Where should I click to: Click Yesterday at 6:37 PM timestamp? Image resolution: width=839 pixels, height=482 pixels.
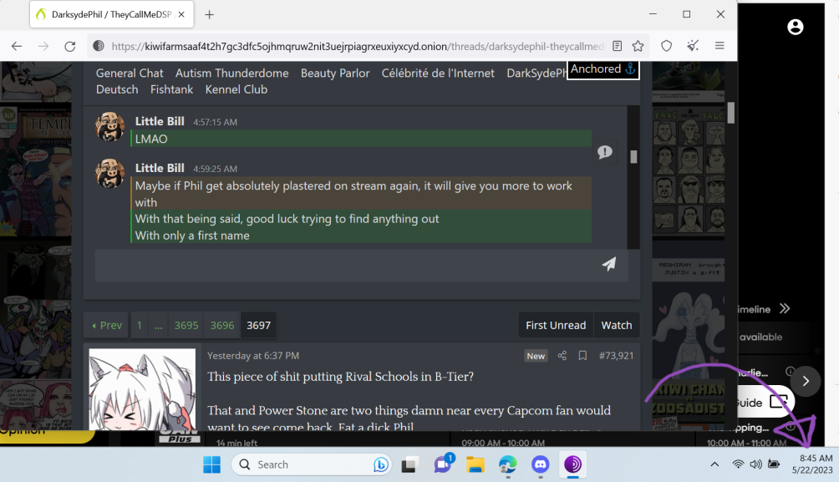(x=253, y=356)
